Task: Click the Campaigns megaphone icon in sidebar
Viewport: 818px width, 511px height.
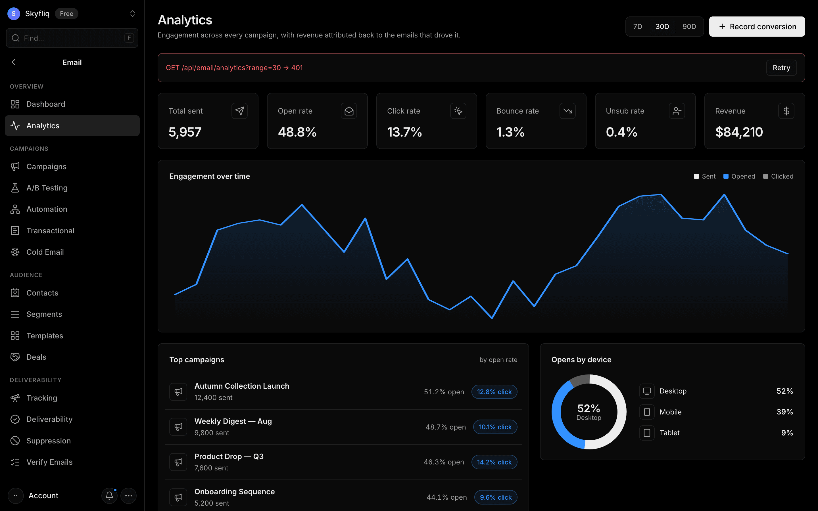Action: tap(15, 167)
